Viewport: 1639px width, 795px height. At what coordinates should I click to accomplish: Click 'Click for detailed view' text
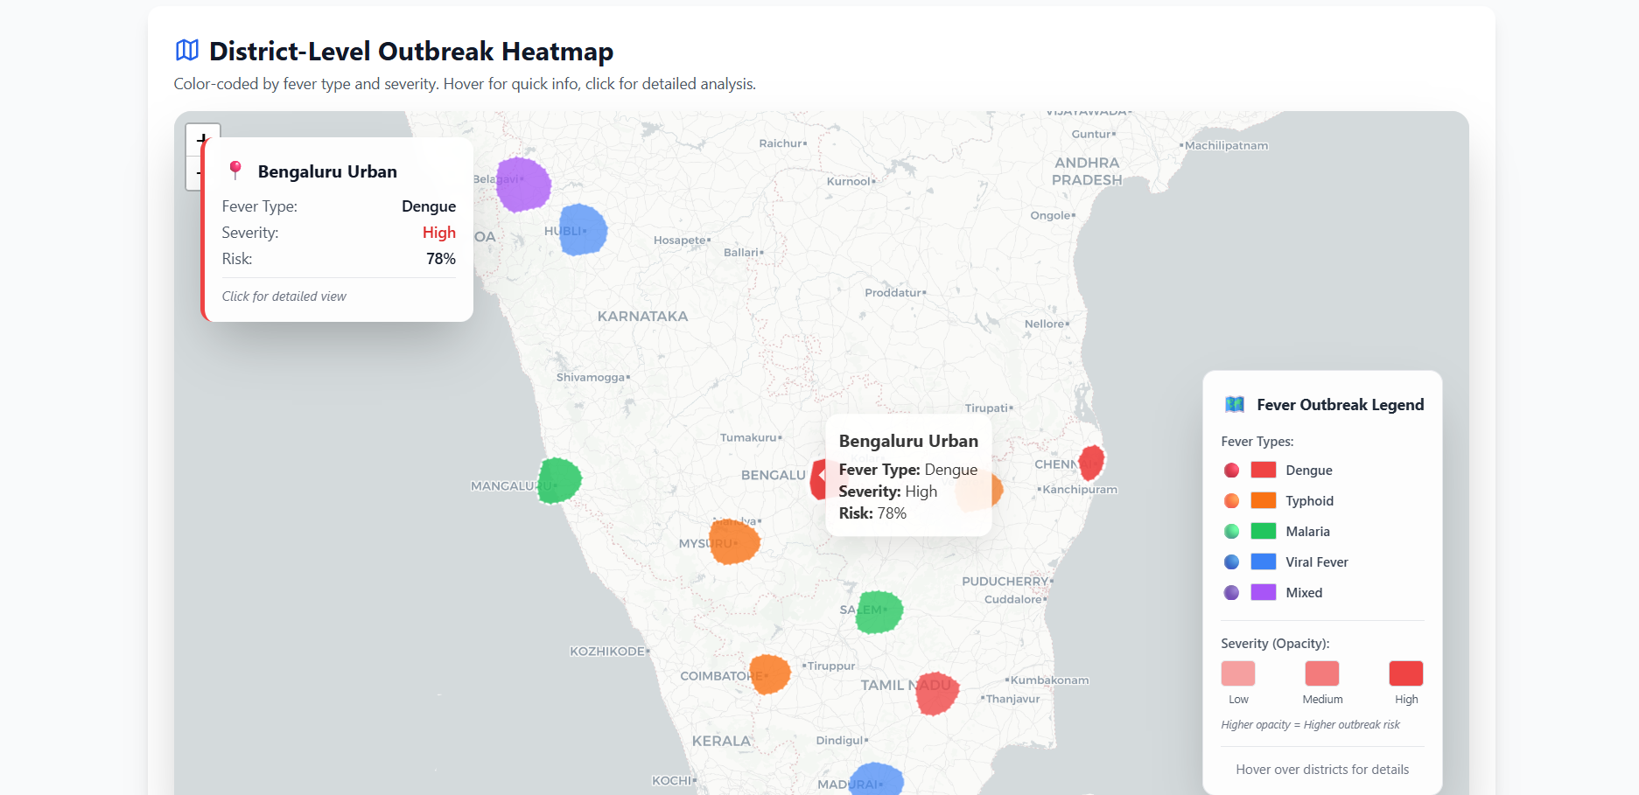tap(284, 296)
